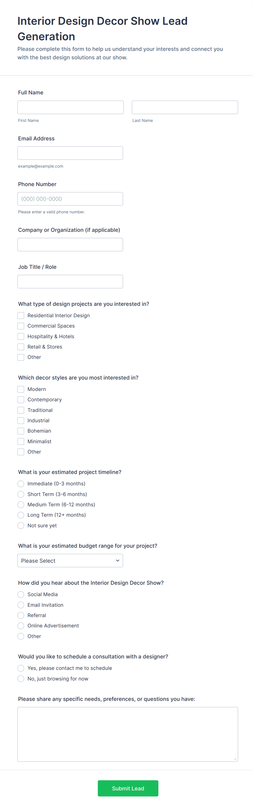Click the First Name input field
Screen dimensions: 253x810
(x=70, y=107)
